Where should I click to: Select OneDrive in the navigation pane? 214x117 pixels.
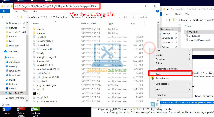[12, 51]
